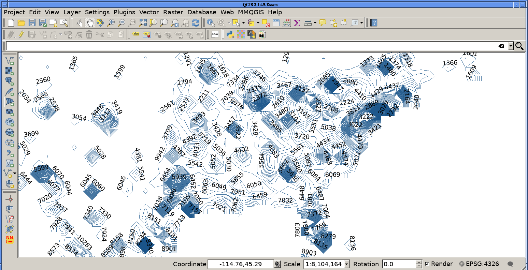Open the Scale combo box dropdown
The height and width of the screenshot is (270, 528).
click(x=347, y=264)
